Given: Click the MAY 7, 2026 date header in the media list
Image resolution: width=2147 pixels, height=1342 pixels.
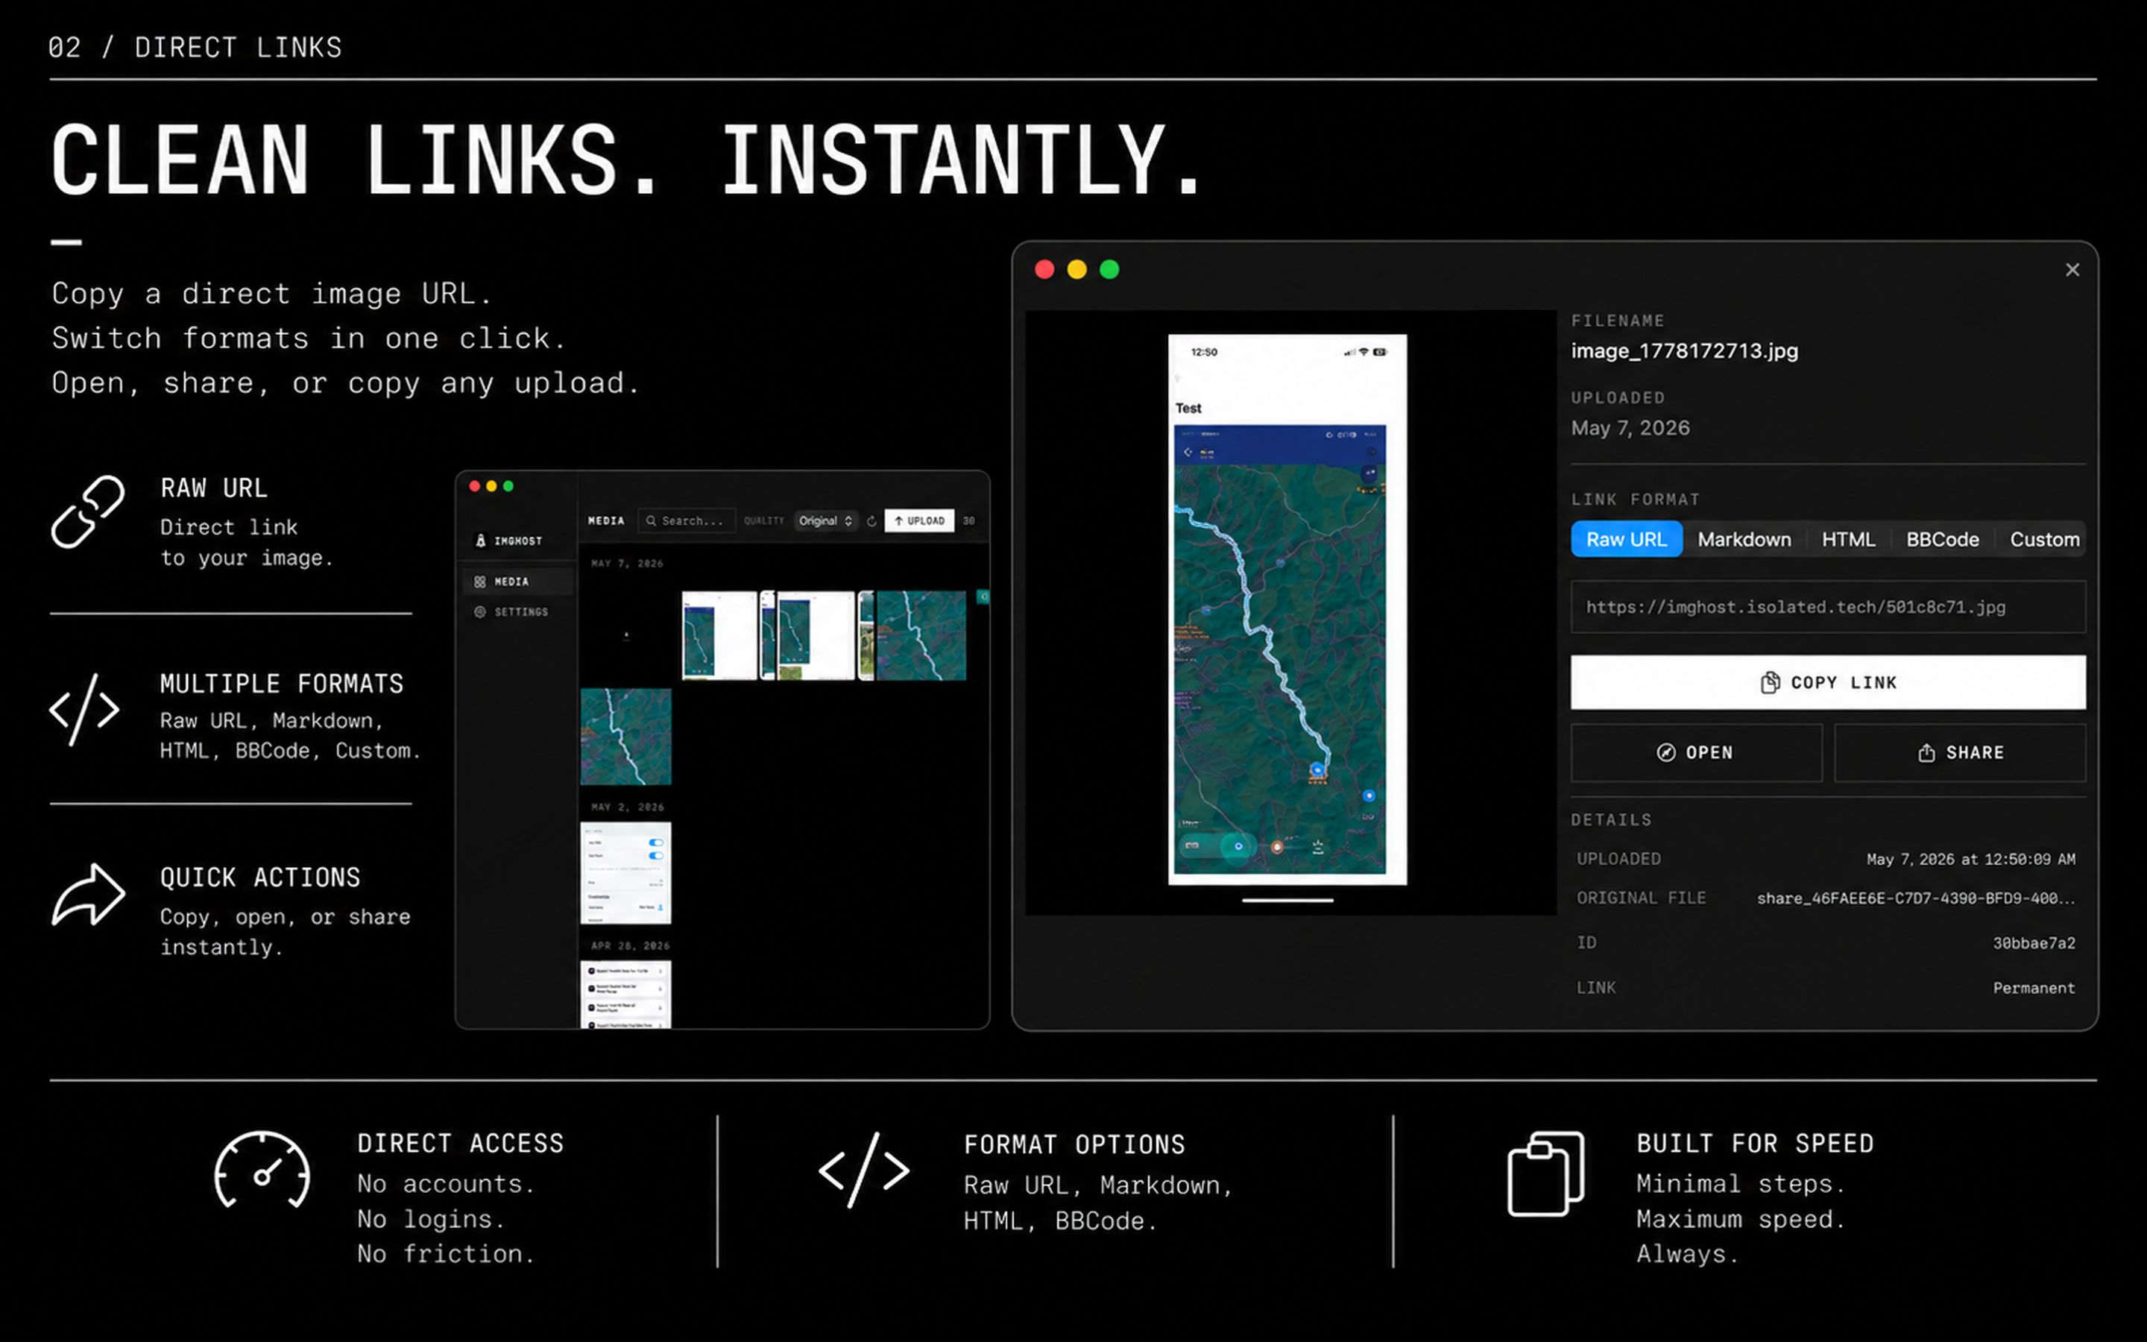Looking at the screenshot, I should coord(627,564).
